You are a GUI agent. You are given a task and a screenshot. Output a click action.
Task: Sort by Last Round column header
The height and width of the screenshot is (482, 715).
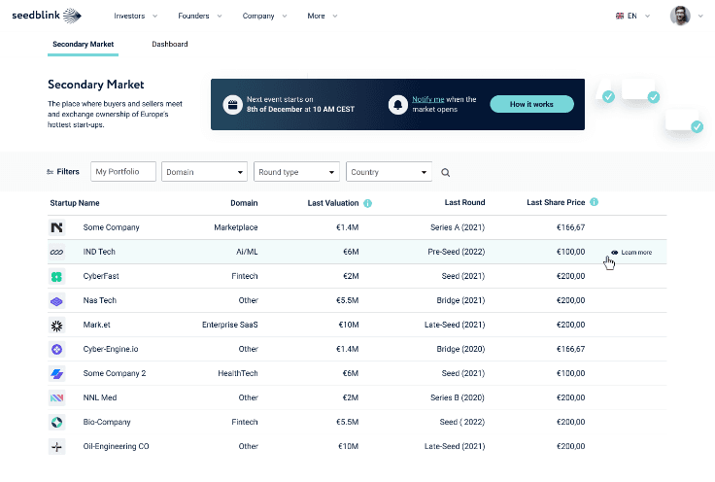coord(464,202)
